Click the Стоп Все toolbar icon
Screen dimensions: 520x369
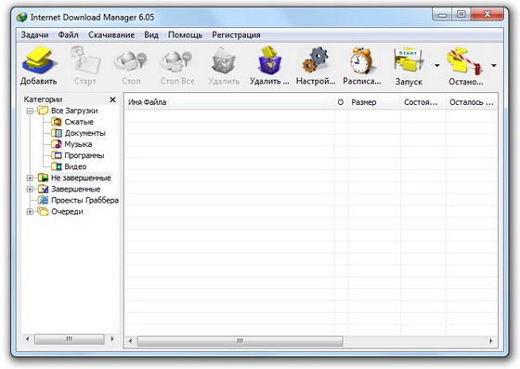pyautogui.click(x=176, y=61)
